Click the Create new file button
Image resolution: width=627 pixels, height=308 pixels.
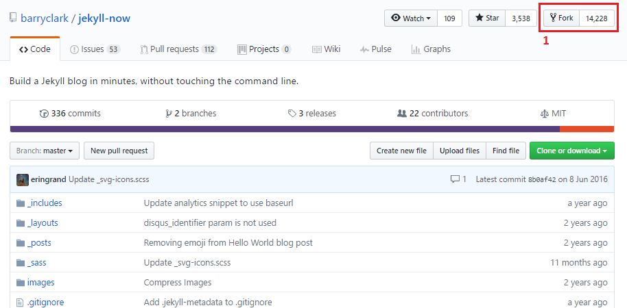pos(401,151)
